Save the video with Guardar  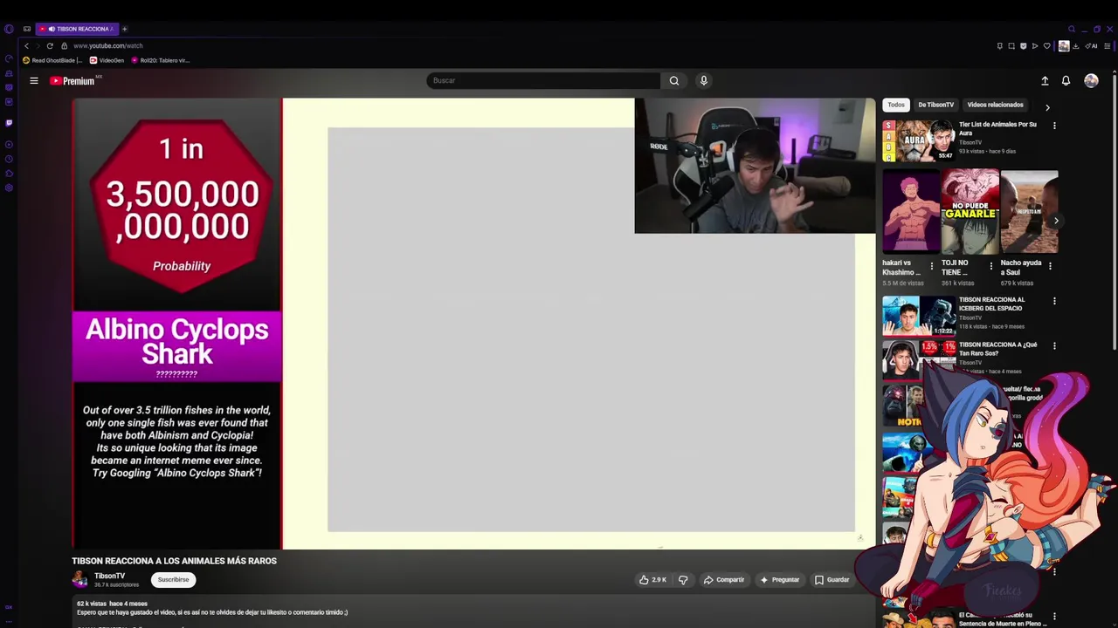832,579
